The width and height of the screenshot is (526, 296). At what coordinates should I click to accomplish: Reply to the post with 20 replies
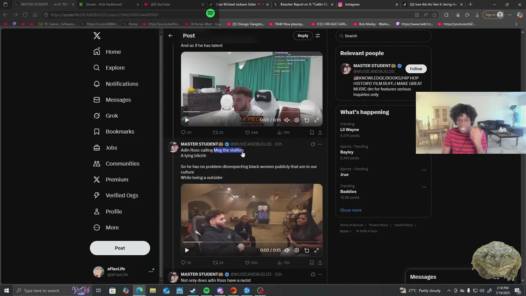click(x=186, y=132)
